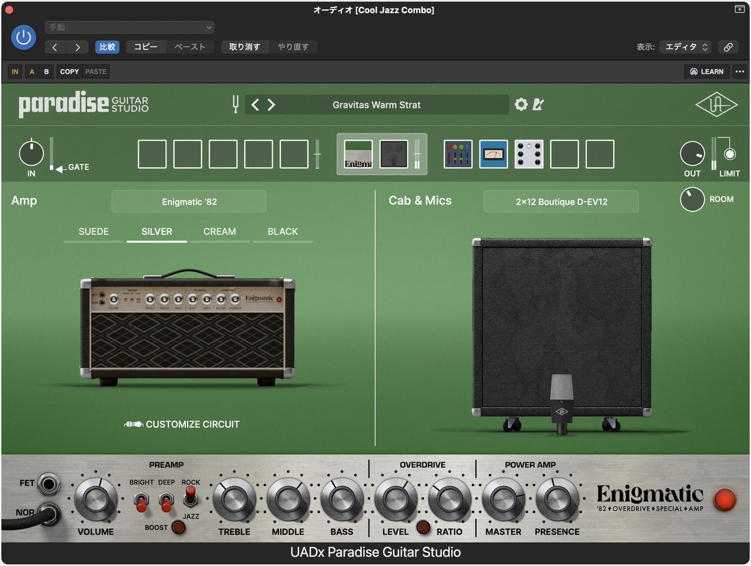Select the NOR input jack
This screenshot has height=566, width=751.
48,514
